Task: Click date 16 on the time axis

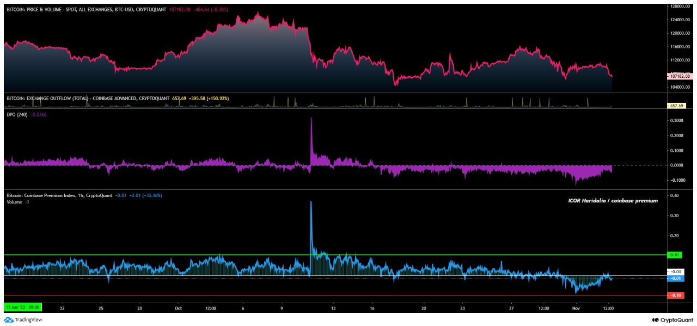Action: pyautogui.click(x=372, y=307)
